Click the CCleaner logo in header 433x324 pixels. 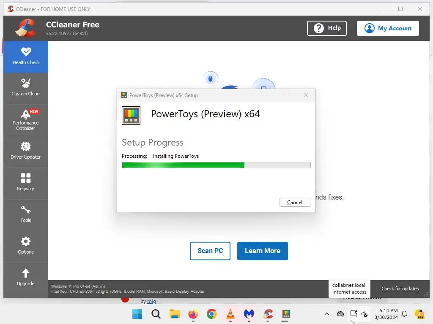coord(26,28)
